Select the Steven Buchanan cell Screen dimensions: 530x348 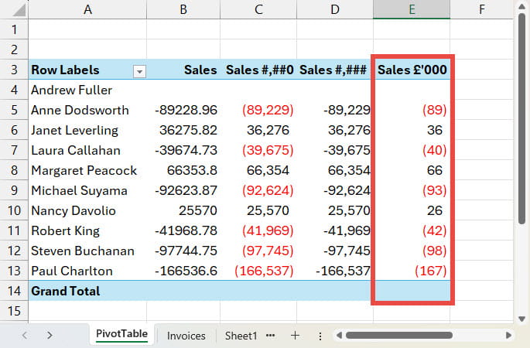(87, 251)
